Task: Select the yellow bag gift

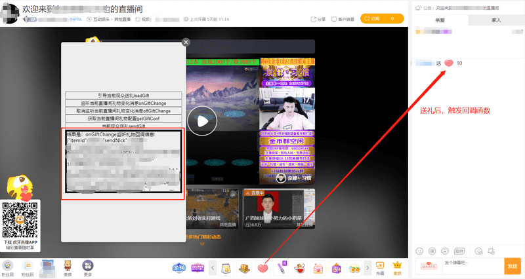Action: 226,268
